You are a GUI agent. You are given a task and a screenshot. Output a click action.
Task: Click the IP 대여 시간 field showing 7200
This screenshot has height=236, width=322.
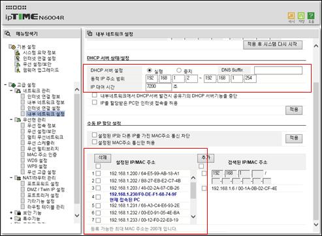click(x=159, y=87)
